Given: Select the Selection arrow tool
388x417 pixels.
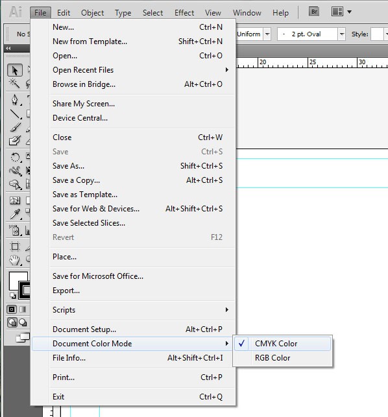Looking at the screenshot, I should [x=15, y=70].
